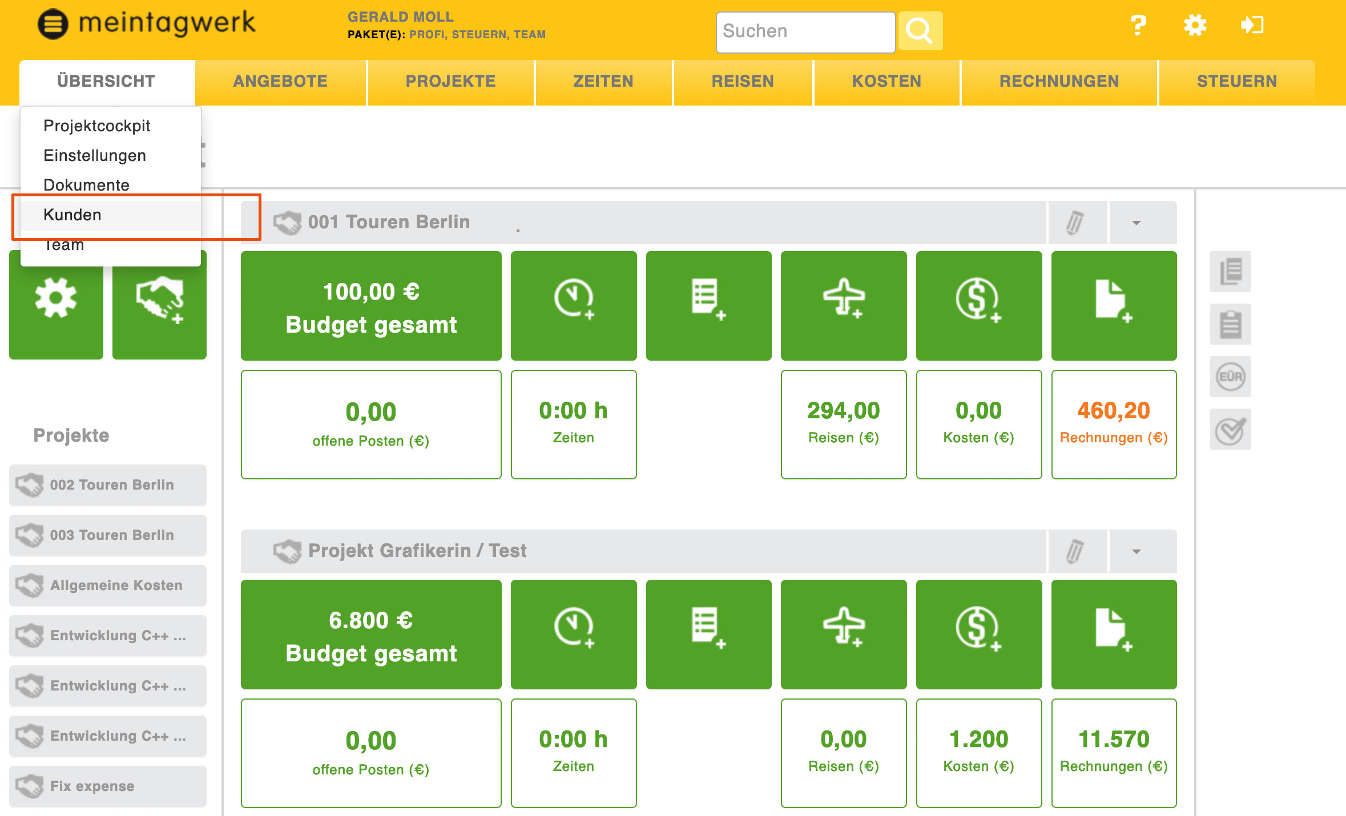Switch to the RECHNUNGEN tab
The width and height of the screenshot is (1346, 816).
[x=1058, y=81]
